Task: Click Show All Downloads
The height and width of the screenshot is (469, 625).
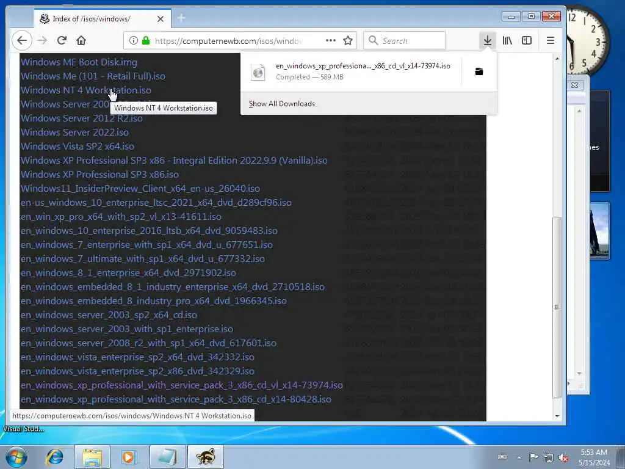Action: (282, 104)
